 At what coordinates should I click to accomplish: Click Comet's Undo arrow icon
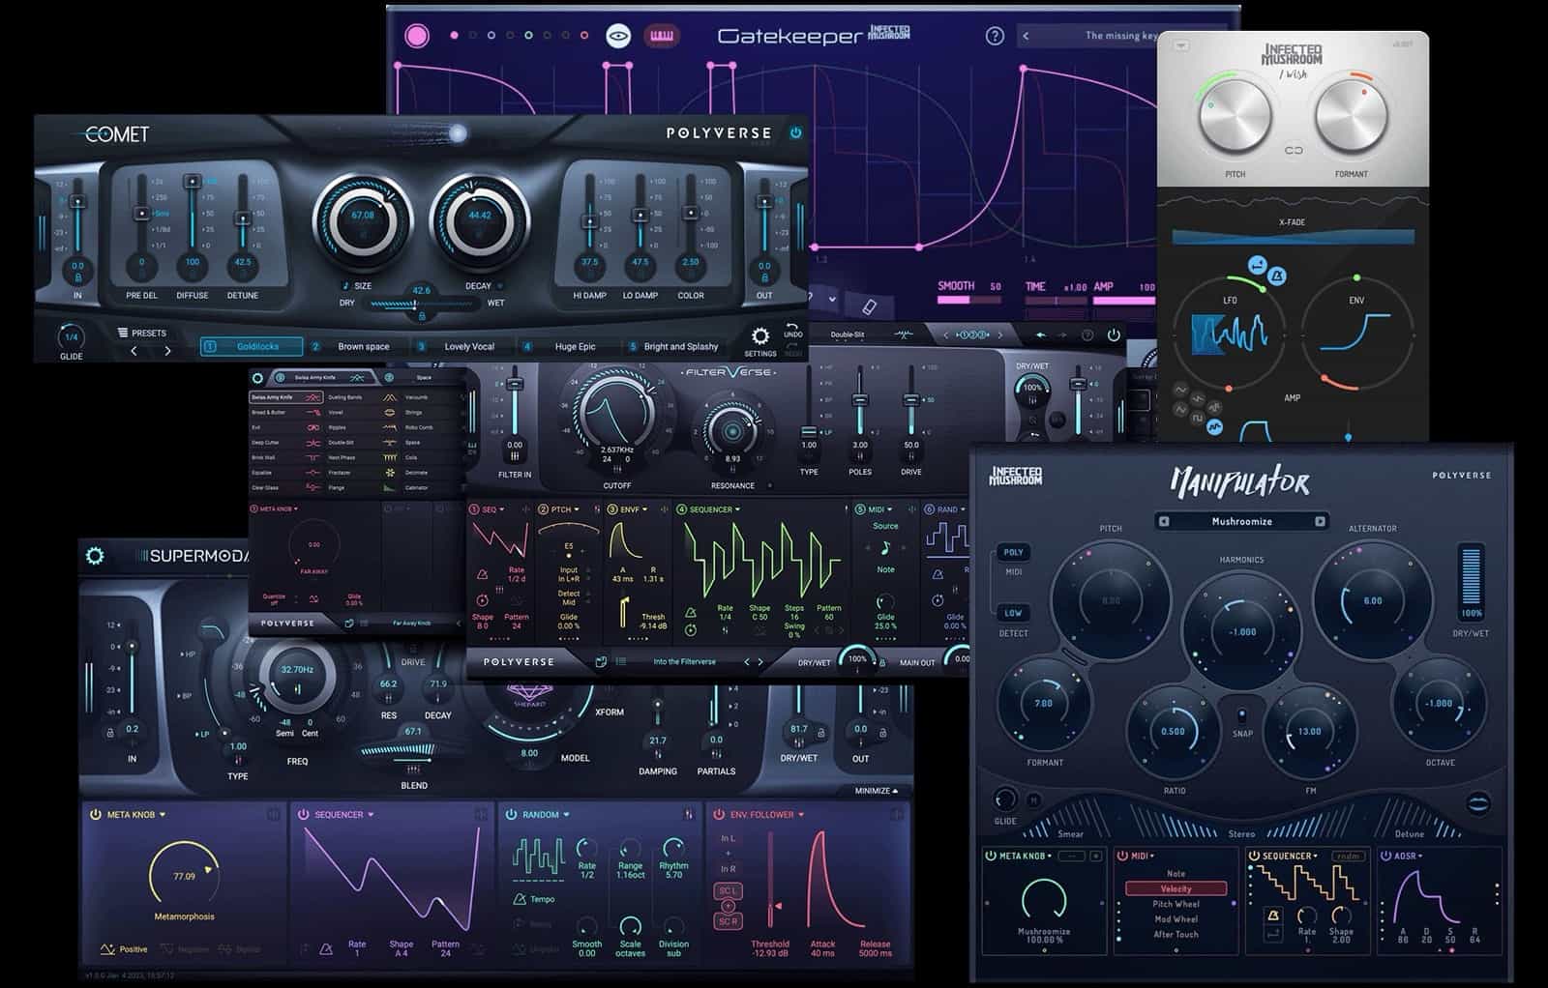(x=792, y=326)
